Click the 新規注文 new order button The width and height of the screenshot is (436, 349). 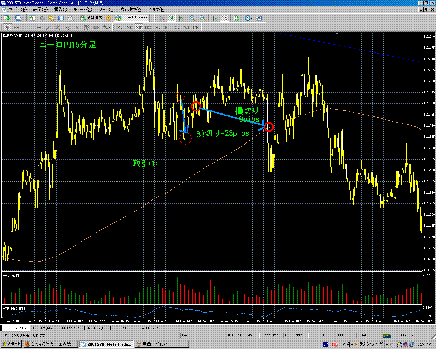tap(91, 18)
